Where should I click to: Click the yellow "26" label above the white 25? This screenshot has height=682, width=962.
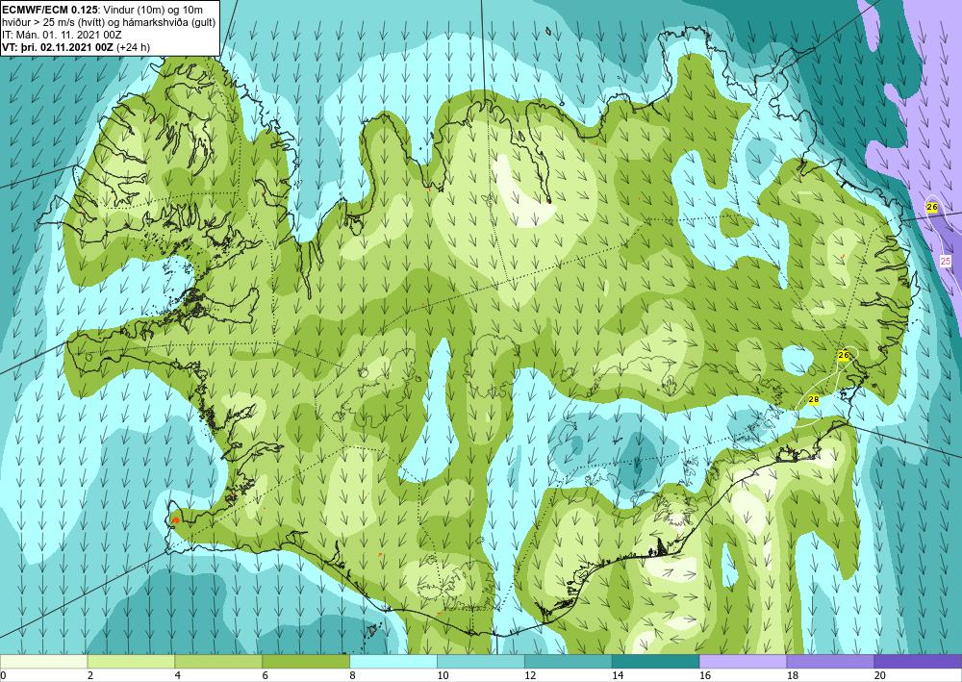pyautogui.click(x=932, y=208)
